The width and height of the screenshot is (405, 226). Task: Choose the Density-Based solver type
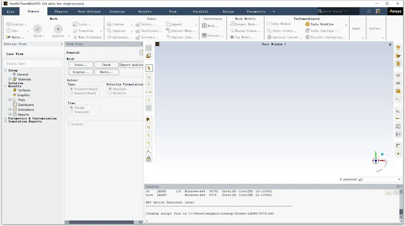[x=72, y=93]
